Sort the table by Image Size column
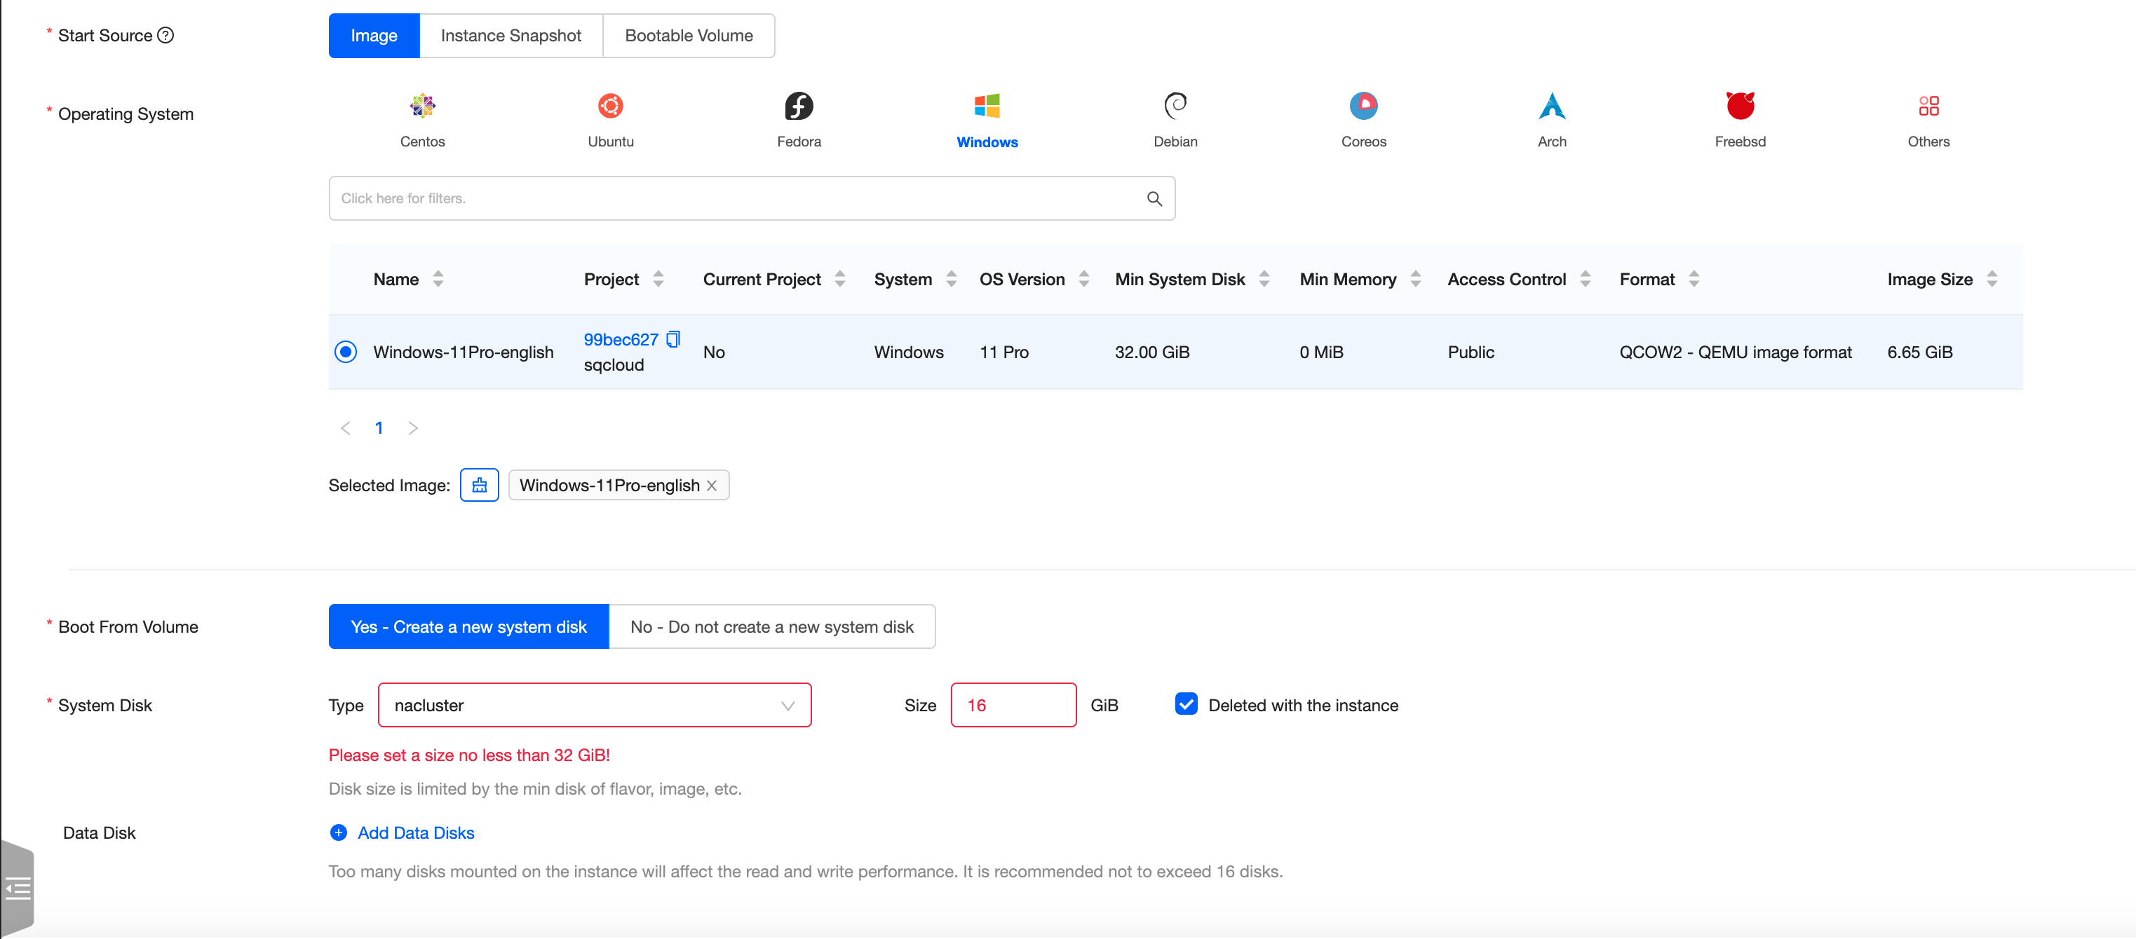The width and height of the screenshot is (2136, 939). 1991,280
